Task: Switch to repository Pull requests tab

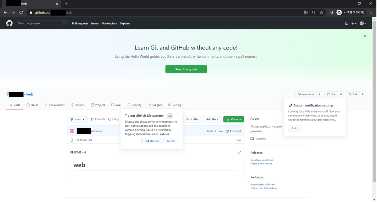Action: click(x=54, y=105)
